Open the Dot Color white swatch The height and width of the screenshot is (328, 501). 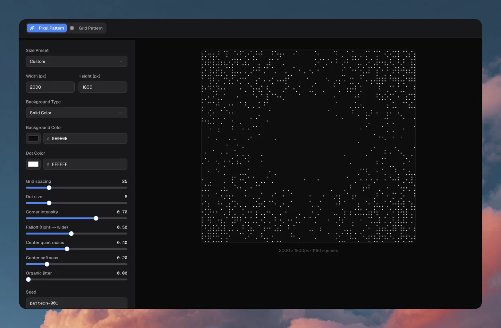pyautogui.click(x=33, y=164)
